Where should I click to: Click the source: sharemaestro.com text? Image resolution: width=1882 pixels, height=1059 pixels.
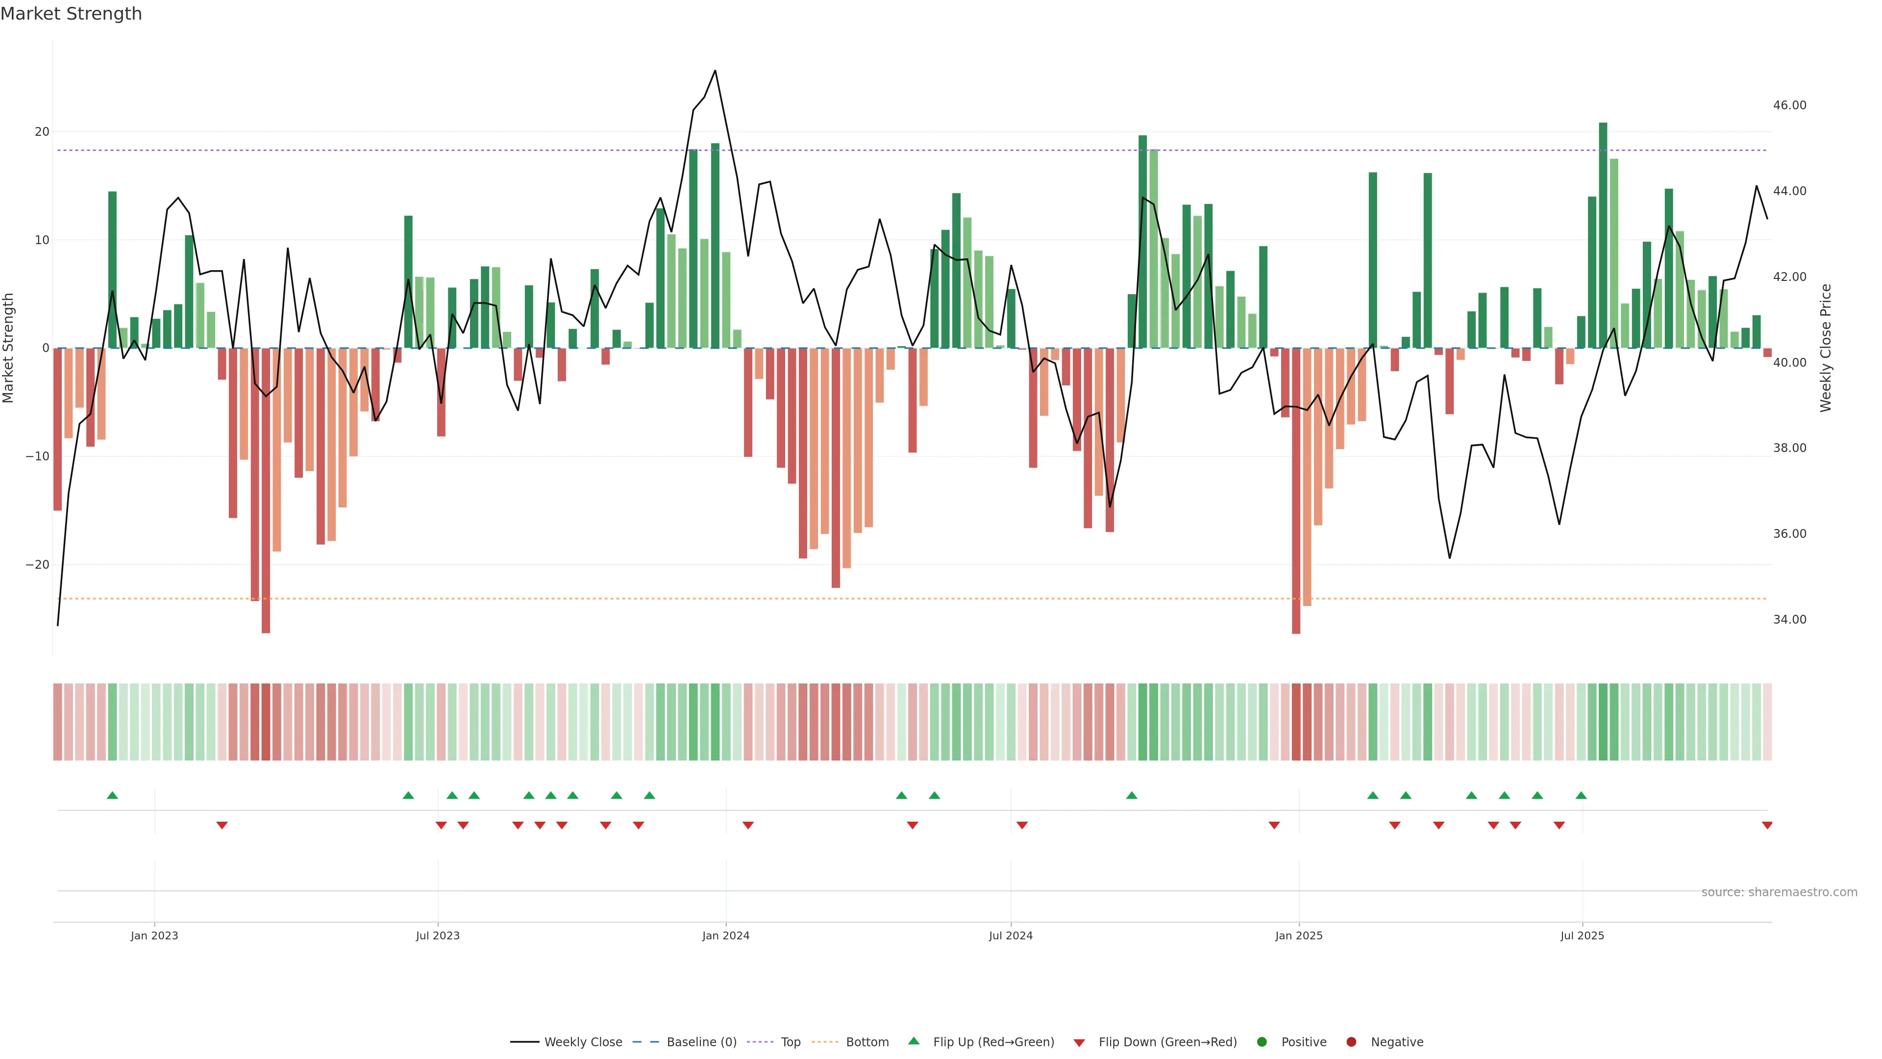click(1779, 892)
